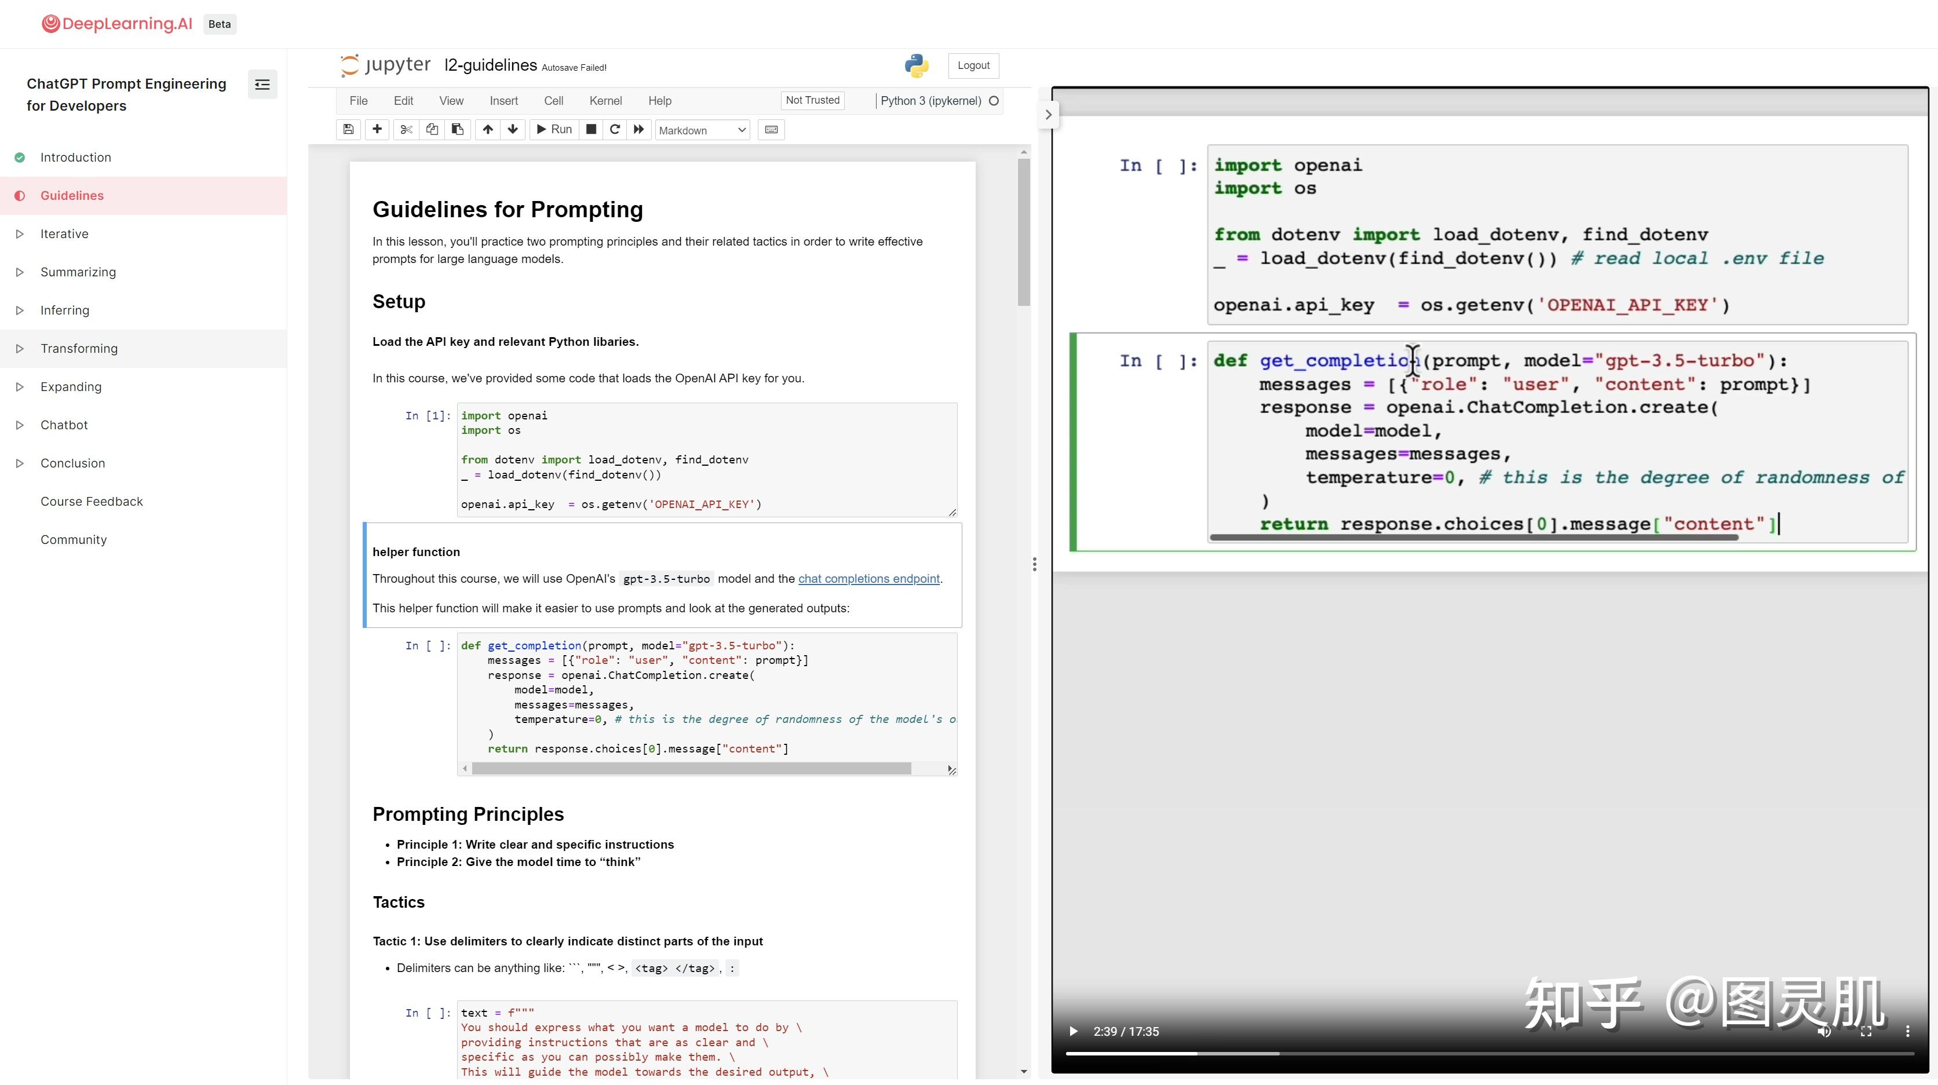Open the Insert menu
Viewport: 1938px width, 1085px height.
[x=503, y=101]
